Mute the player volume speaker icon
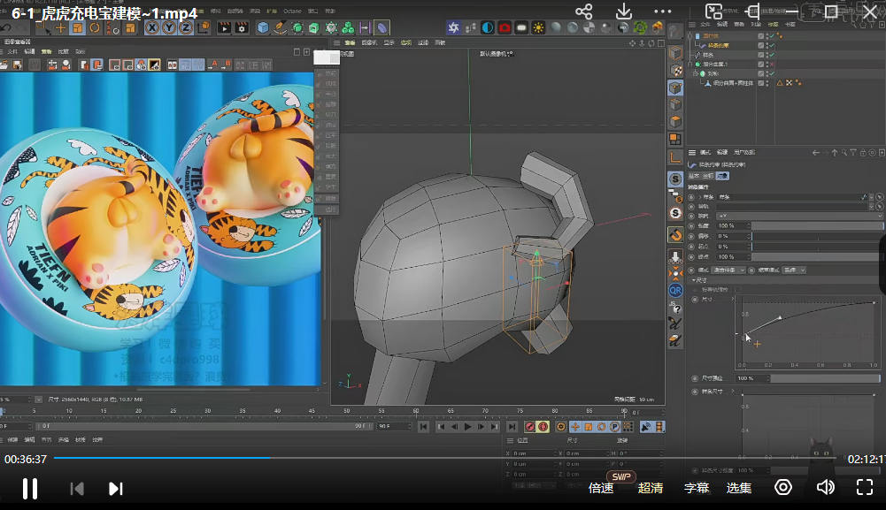This screenshot has width=886, height=510. [825, 487]
